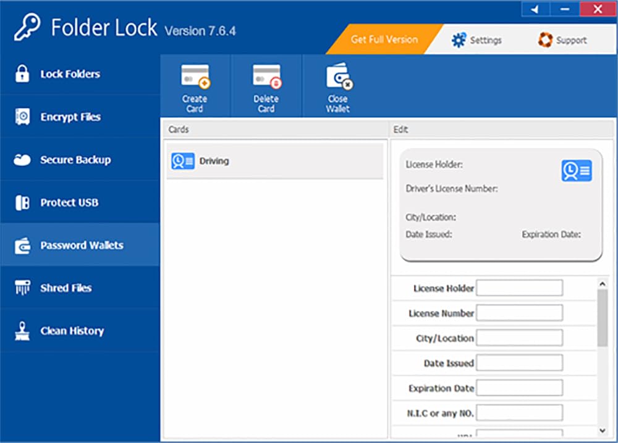Click the Close Wallet icon

coord(338,78)
